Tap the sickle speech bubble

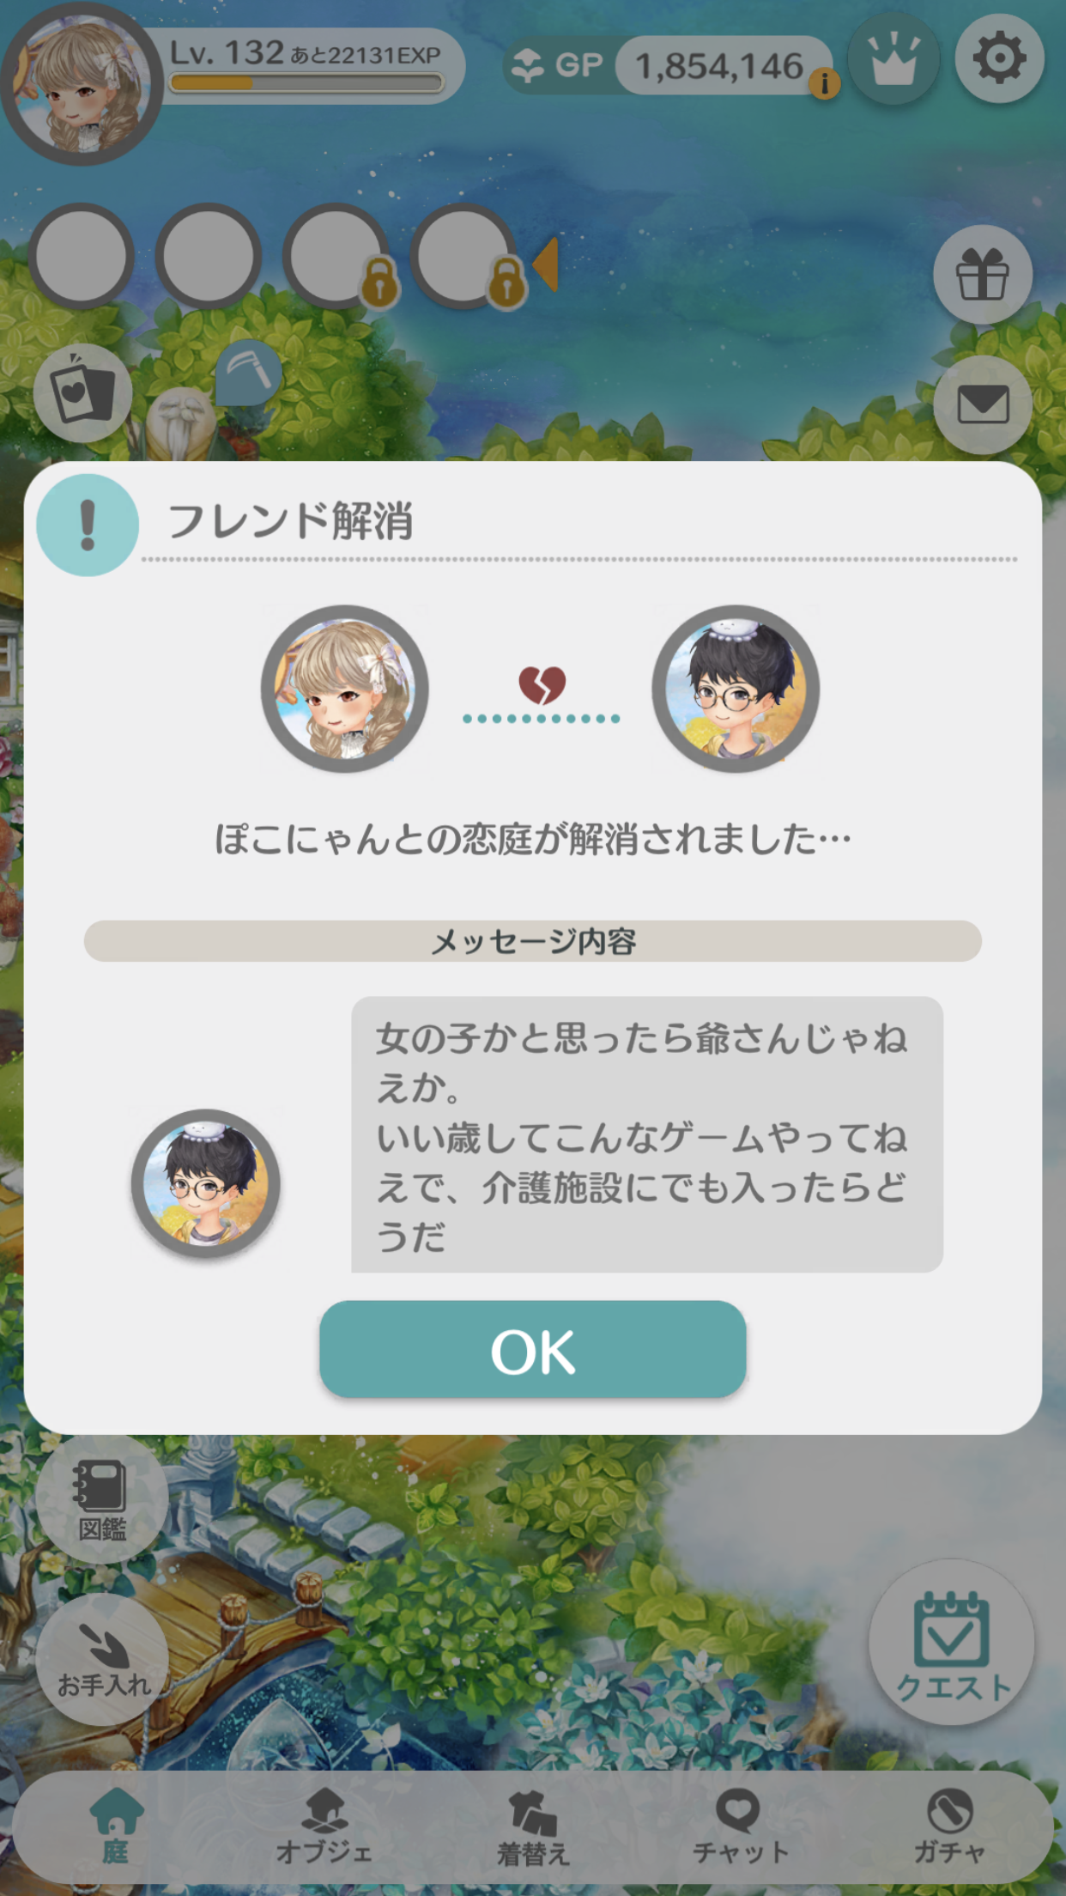[248, 374]
